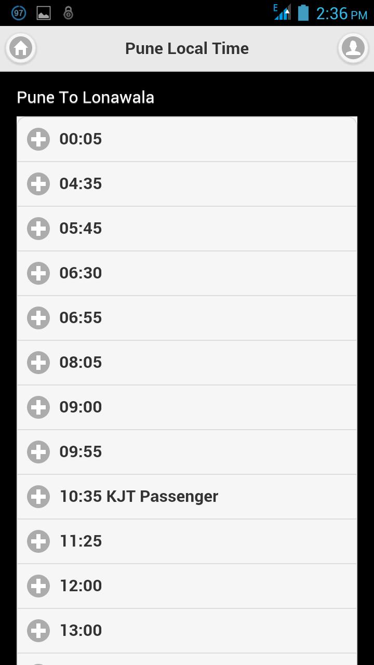Tap the picture notification icon

pos(44,14)
